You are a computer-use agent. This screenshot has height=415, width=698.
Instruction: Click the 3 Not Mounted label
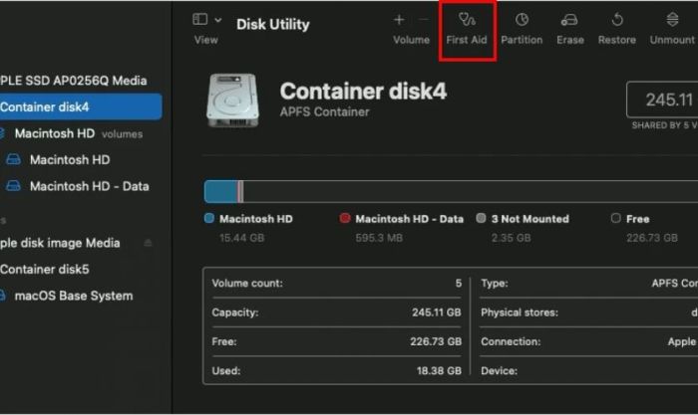530,219
